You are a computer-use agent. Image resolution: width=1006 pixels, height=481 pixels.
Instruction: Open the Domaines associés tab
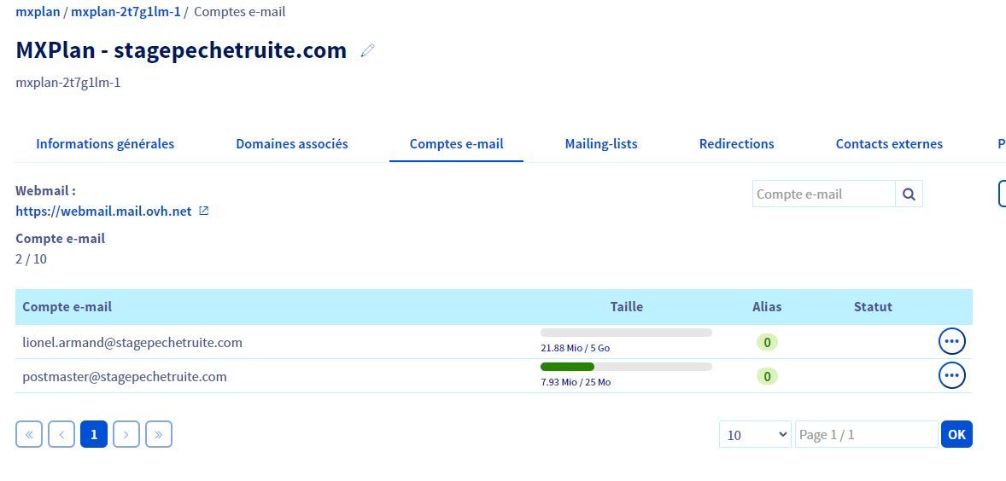pos(292,144)
